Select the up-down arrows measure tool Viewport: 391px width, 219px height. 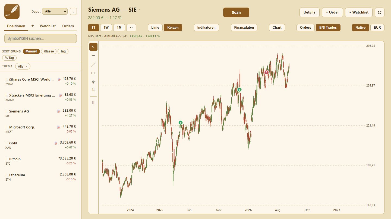93,90
